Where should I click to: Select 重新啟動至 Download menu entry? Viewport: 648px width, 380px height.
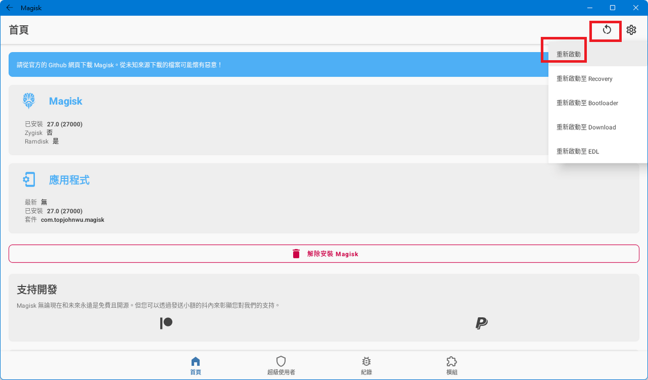tap(598, 127)
